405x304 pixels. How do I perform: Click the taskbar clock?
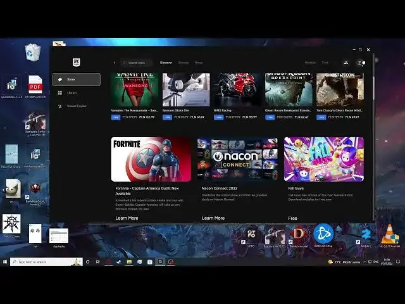(387, 262)
